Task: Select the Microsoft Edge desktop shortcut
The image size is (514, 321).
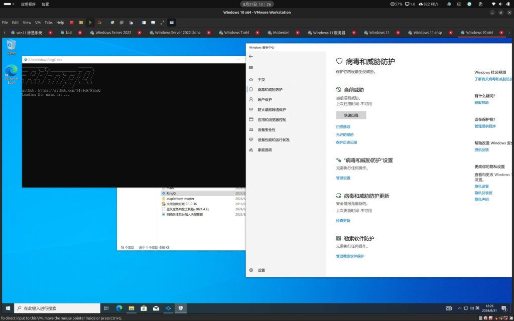Action: pyautogui.click(x=11, y=75)
